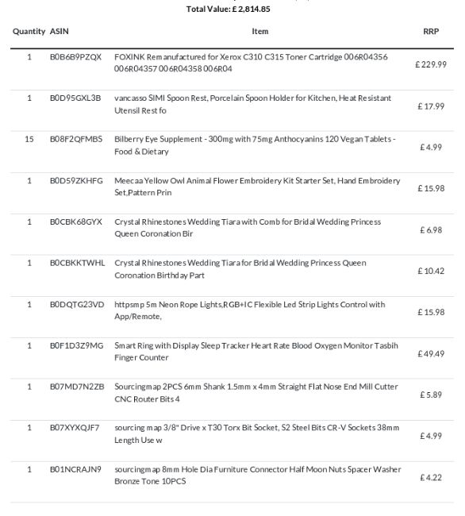Click the ASIN column header
Image resolution: width=465 pixels, height=516 pixels.
point(60,32)
